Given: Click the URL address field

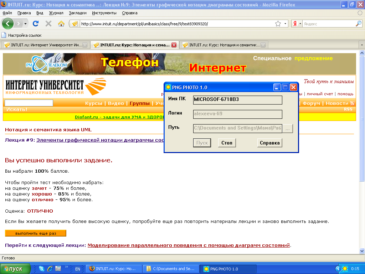Looking at the screenshot, I should pyautogui.click(x=177, y=24).
